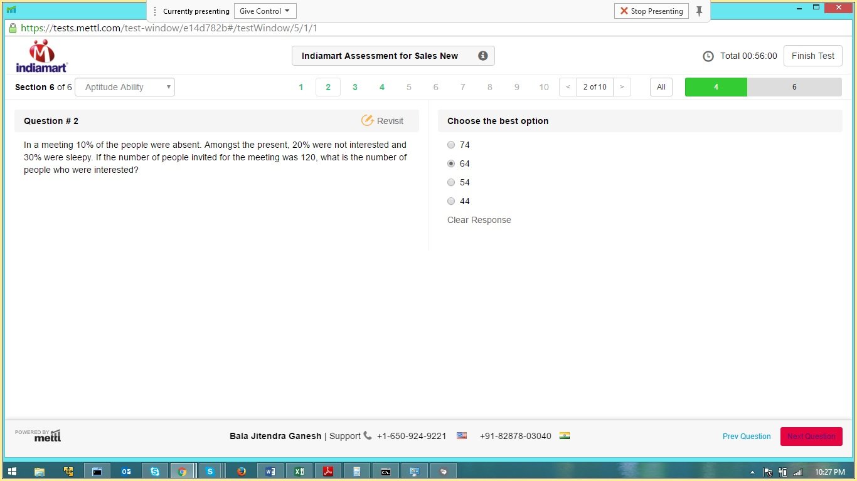Image resolution: width=857 pixels, height=481 pixels.
Task: Click the Clear Response link
Action: point(479,220)
